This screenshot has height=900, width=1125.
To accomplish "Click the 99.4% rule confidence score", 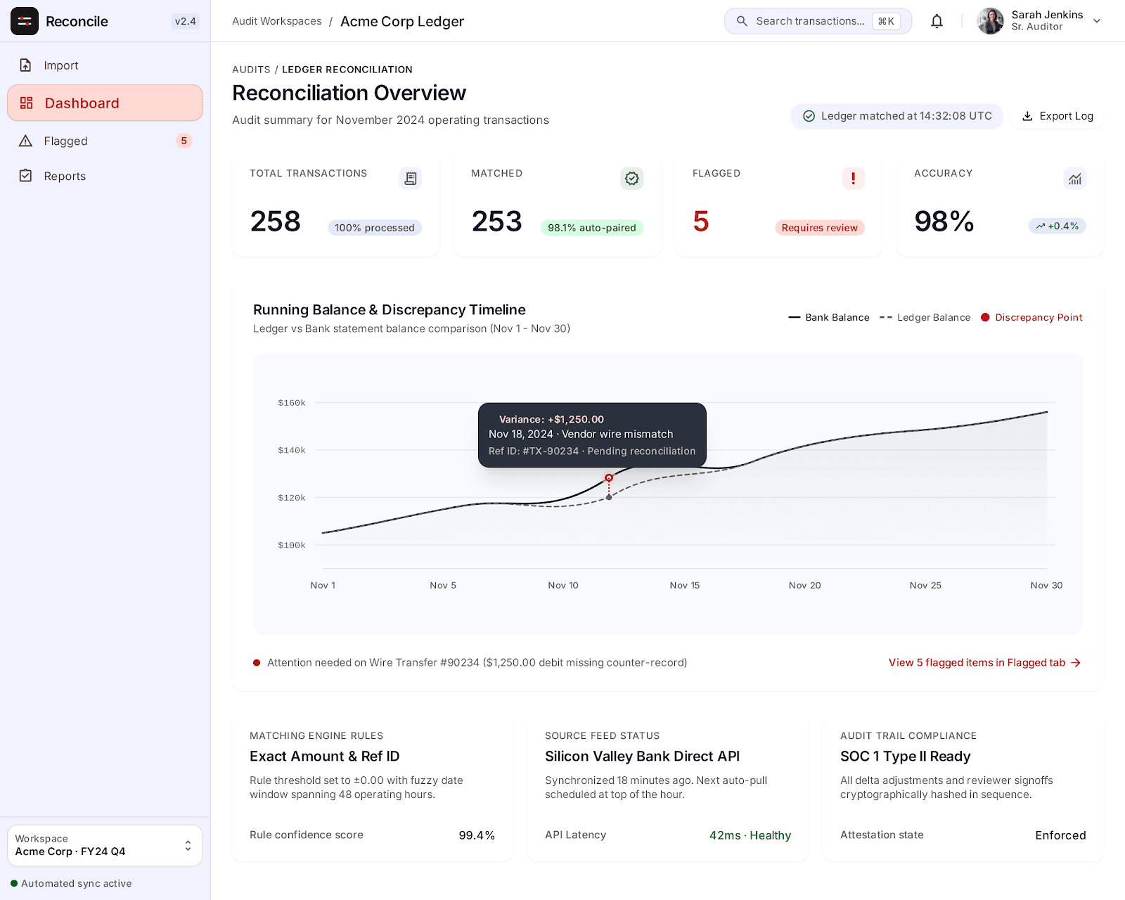I will tap(477, 835).
